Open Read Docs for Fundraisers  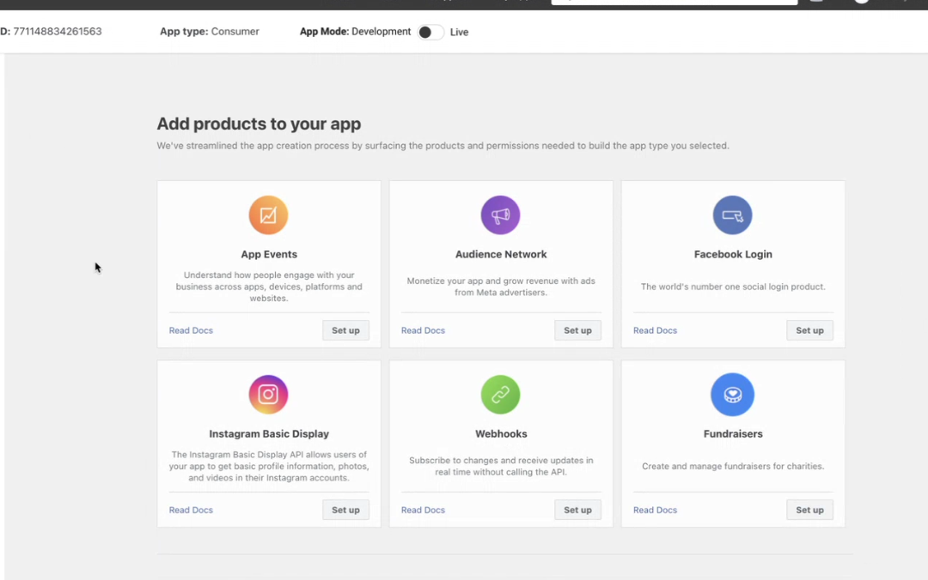click(x=655, y=510)
